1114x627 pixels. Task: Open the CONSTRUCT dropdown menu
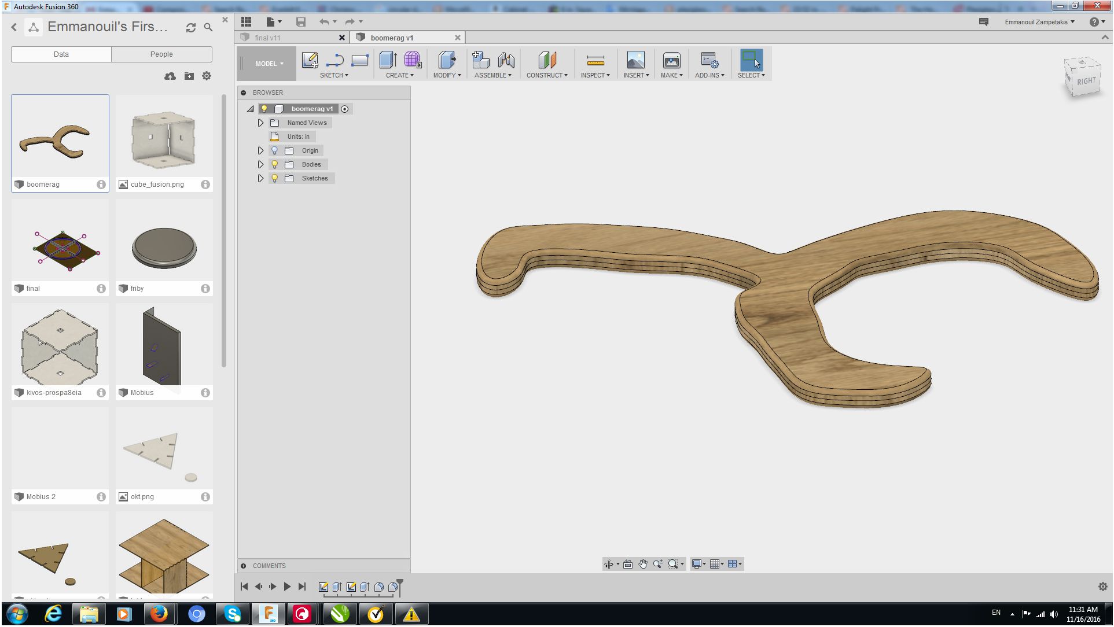[x=547, y=75]
